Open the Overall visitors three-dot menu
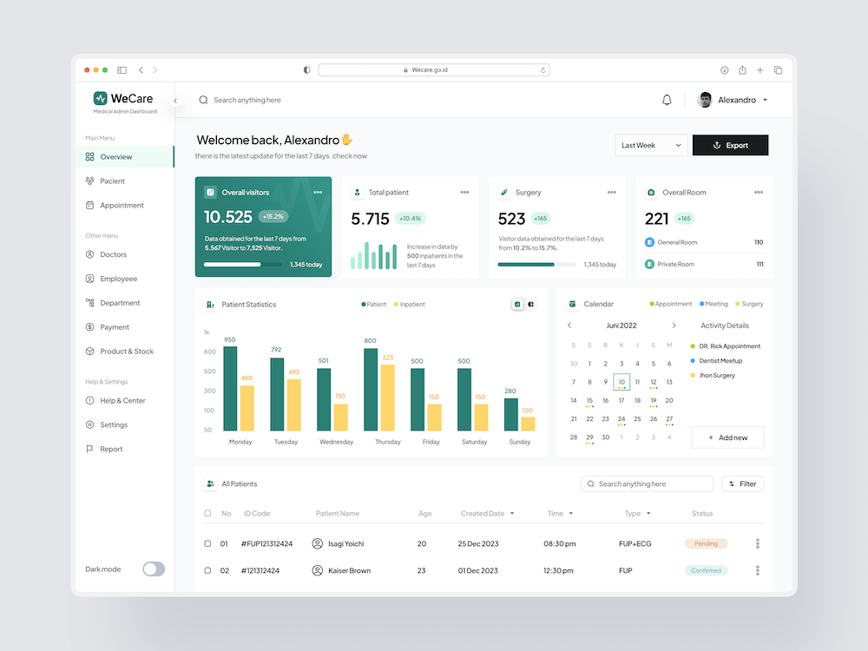Viewport: 868px width, 651px height. (318, 193)
